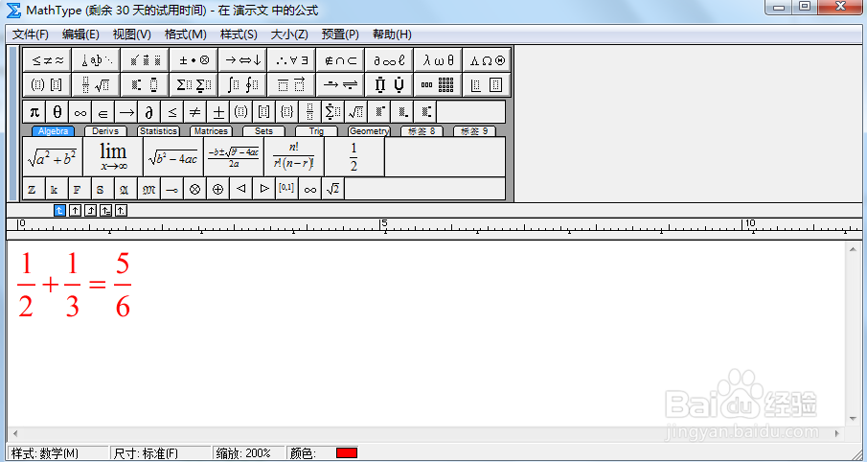Insert the ⊕ circled plus symbol
This screenshot has height=462, width=867.
(x=217, y=189)
